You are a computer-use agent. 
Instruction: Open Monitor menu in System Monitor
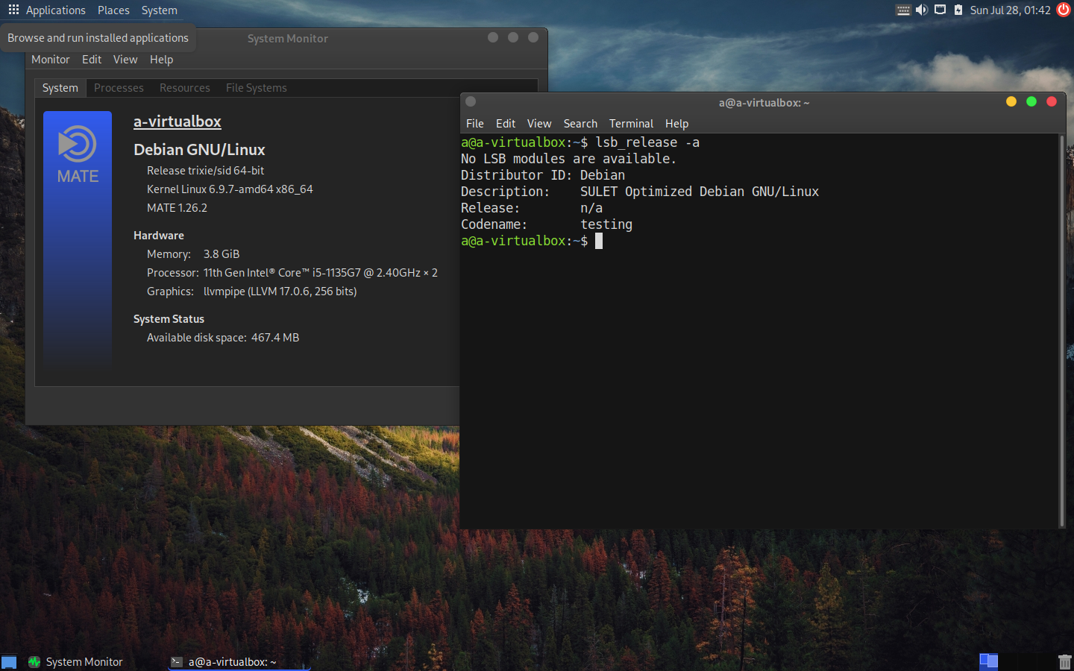click(x=50, y=60)
